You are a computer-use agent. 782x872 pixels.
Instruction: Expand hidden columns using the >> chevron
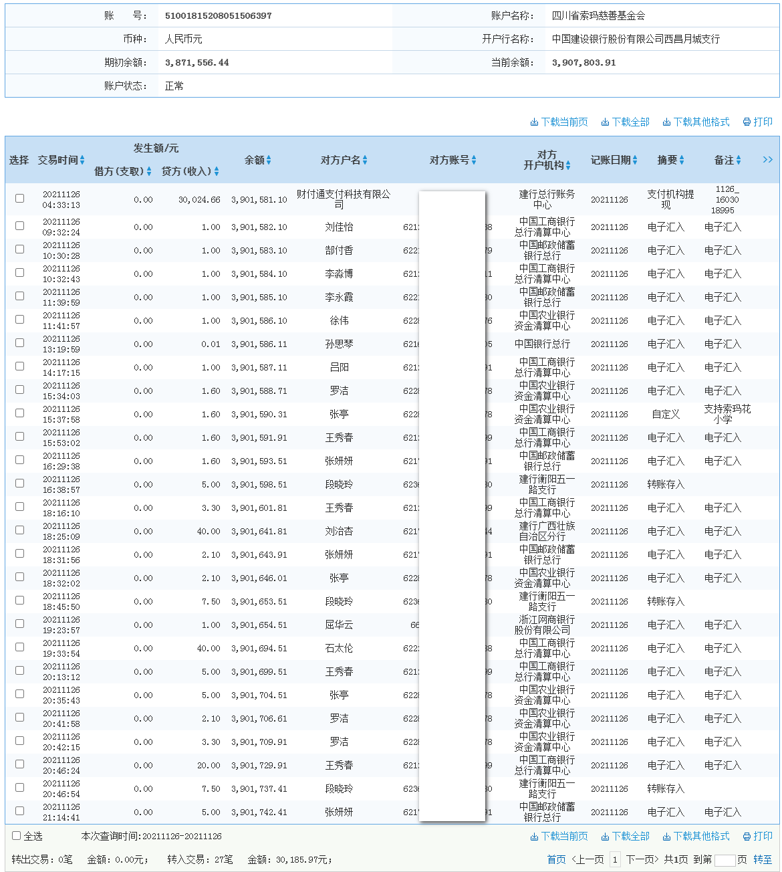click(x=767, y=160)
